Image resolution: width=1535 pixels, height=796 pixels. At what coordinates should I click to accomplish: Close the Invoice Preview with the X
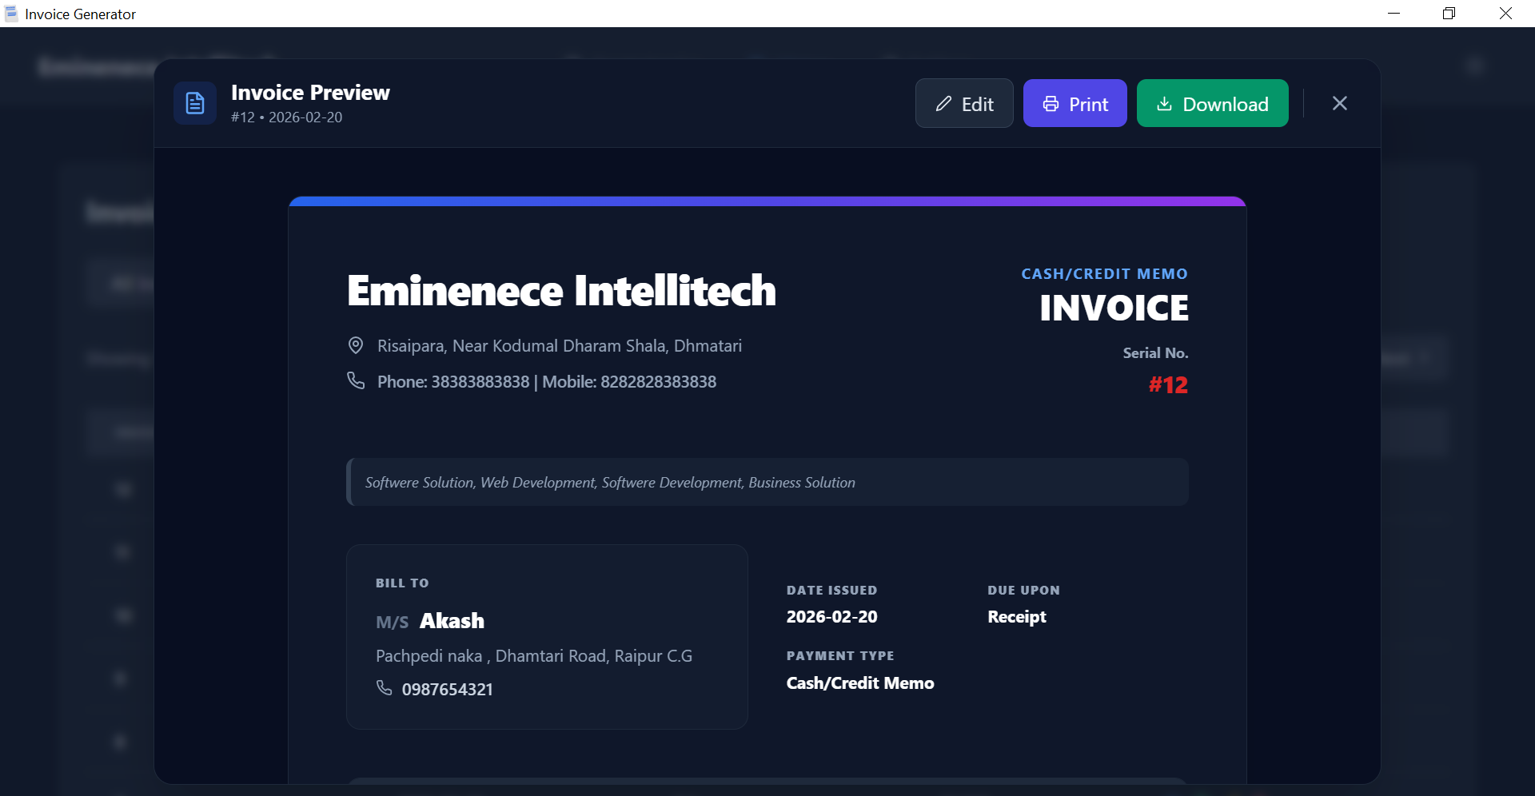tap(1339, 103)
